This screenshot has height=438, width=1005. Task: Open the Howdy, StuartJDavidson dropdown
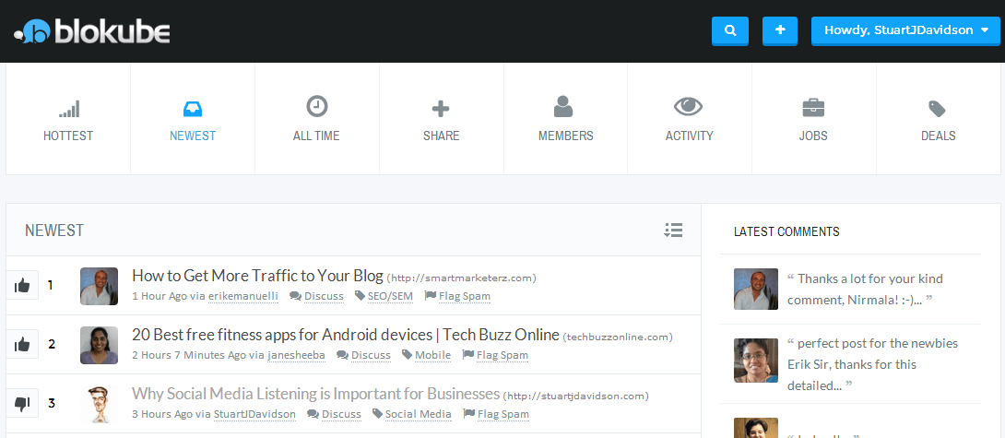pyautogui.click(x=906, y=30)
